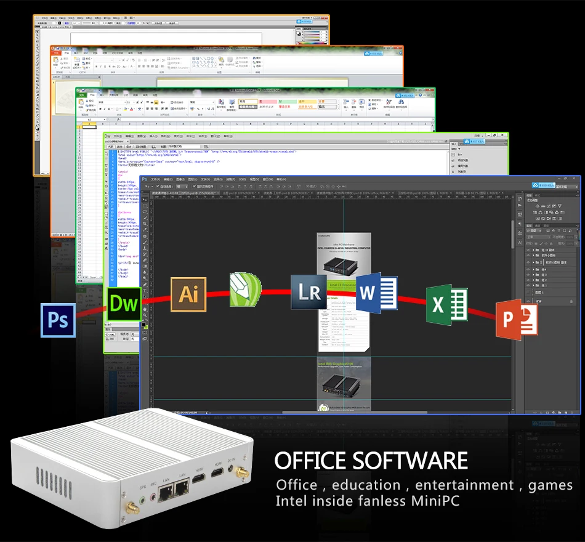Click the foreground color swatch in Photoshop toolbar
This screenshot has width=585, height=542.
pyautogui.click(x=143, y=325)
